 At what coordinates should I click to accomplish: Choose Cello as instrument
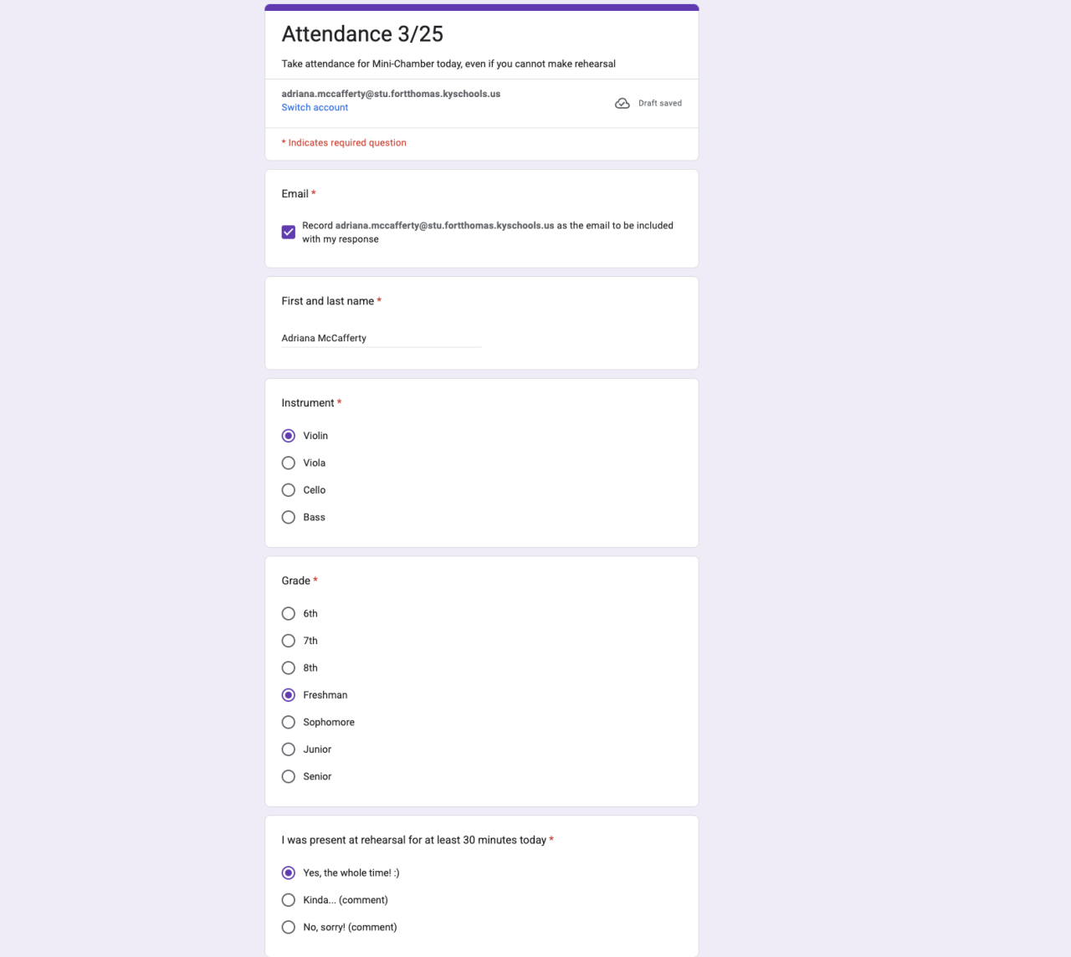coord(289,490)
